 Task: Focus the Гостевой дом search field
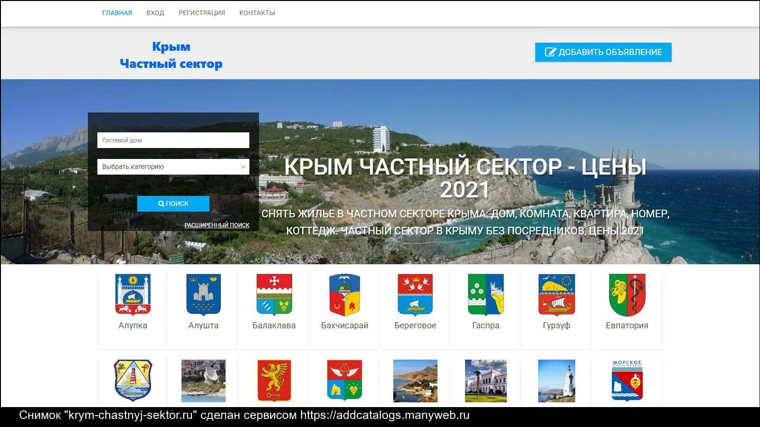(173, 140)
